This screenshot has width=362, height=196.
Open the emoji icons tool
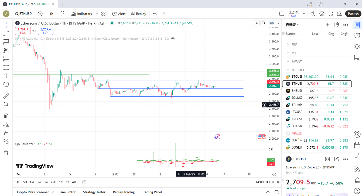pyautogui.click(x=6, y=84)
